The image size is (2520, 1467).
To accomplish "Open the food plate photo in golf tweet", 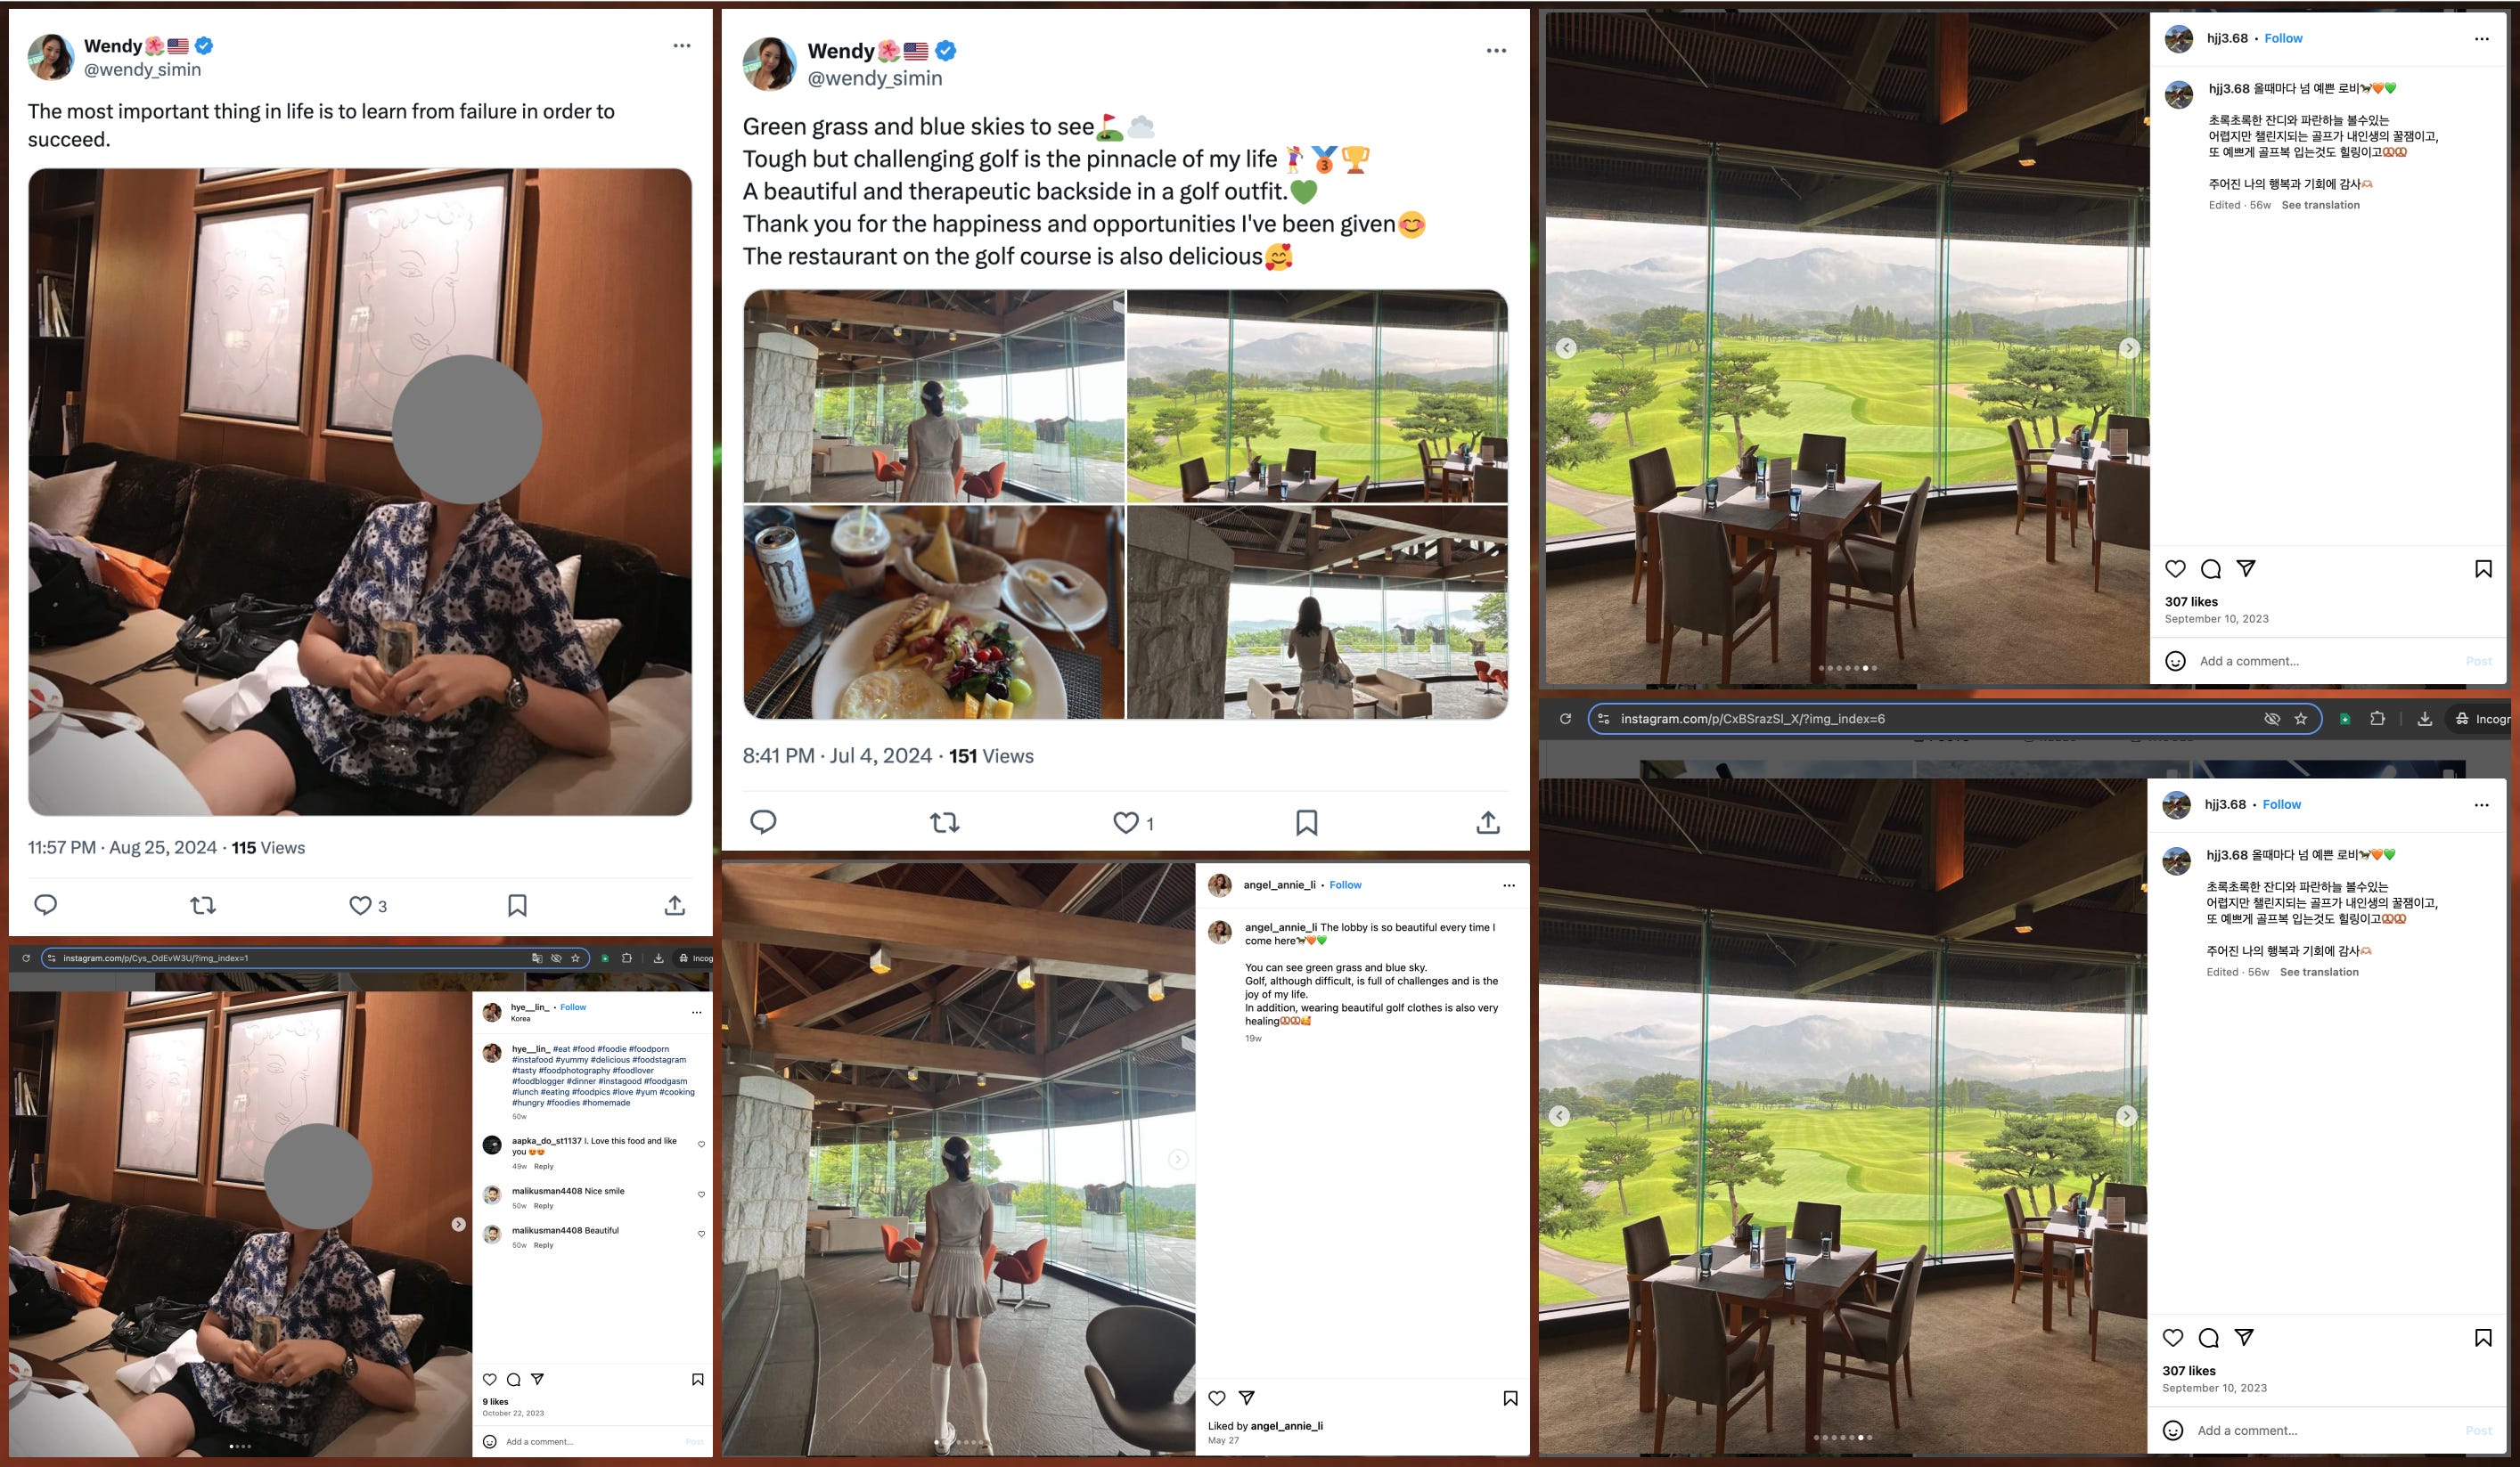I will [x=934, y=613].
